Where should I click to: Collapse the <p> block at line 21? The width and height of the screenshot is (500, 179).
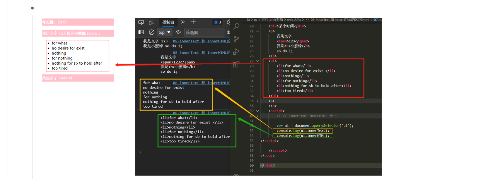258,31
